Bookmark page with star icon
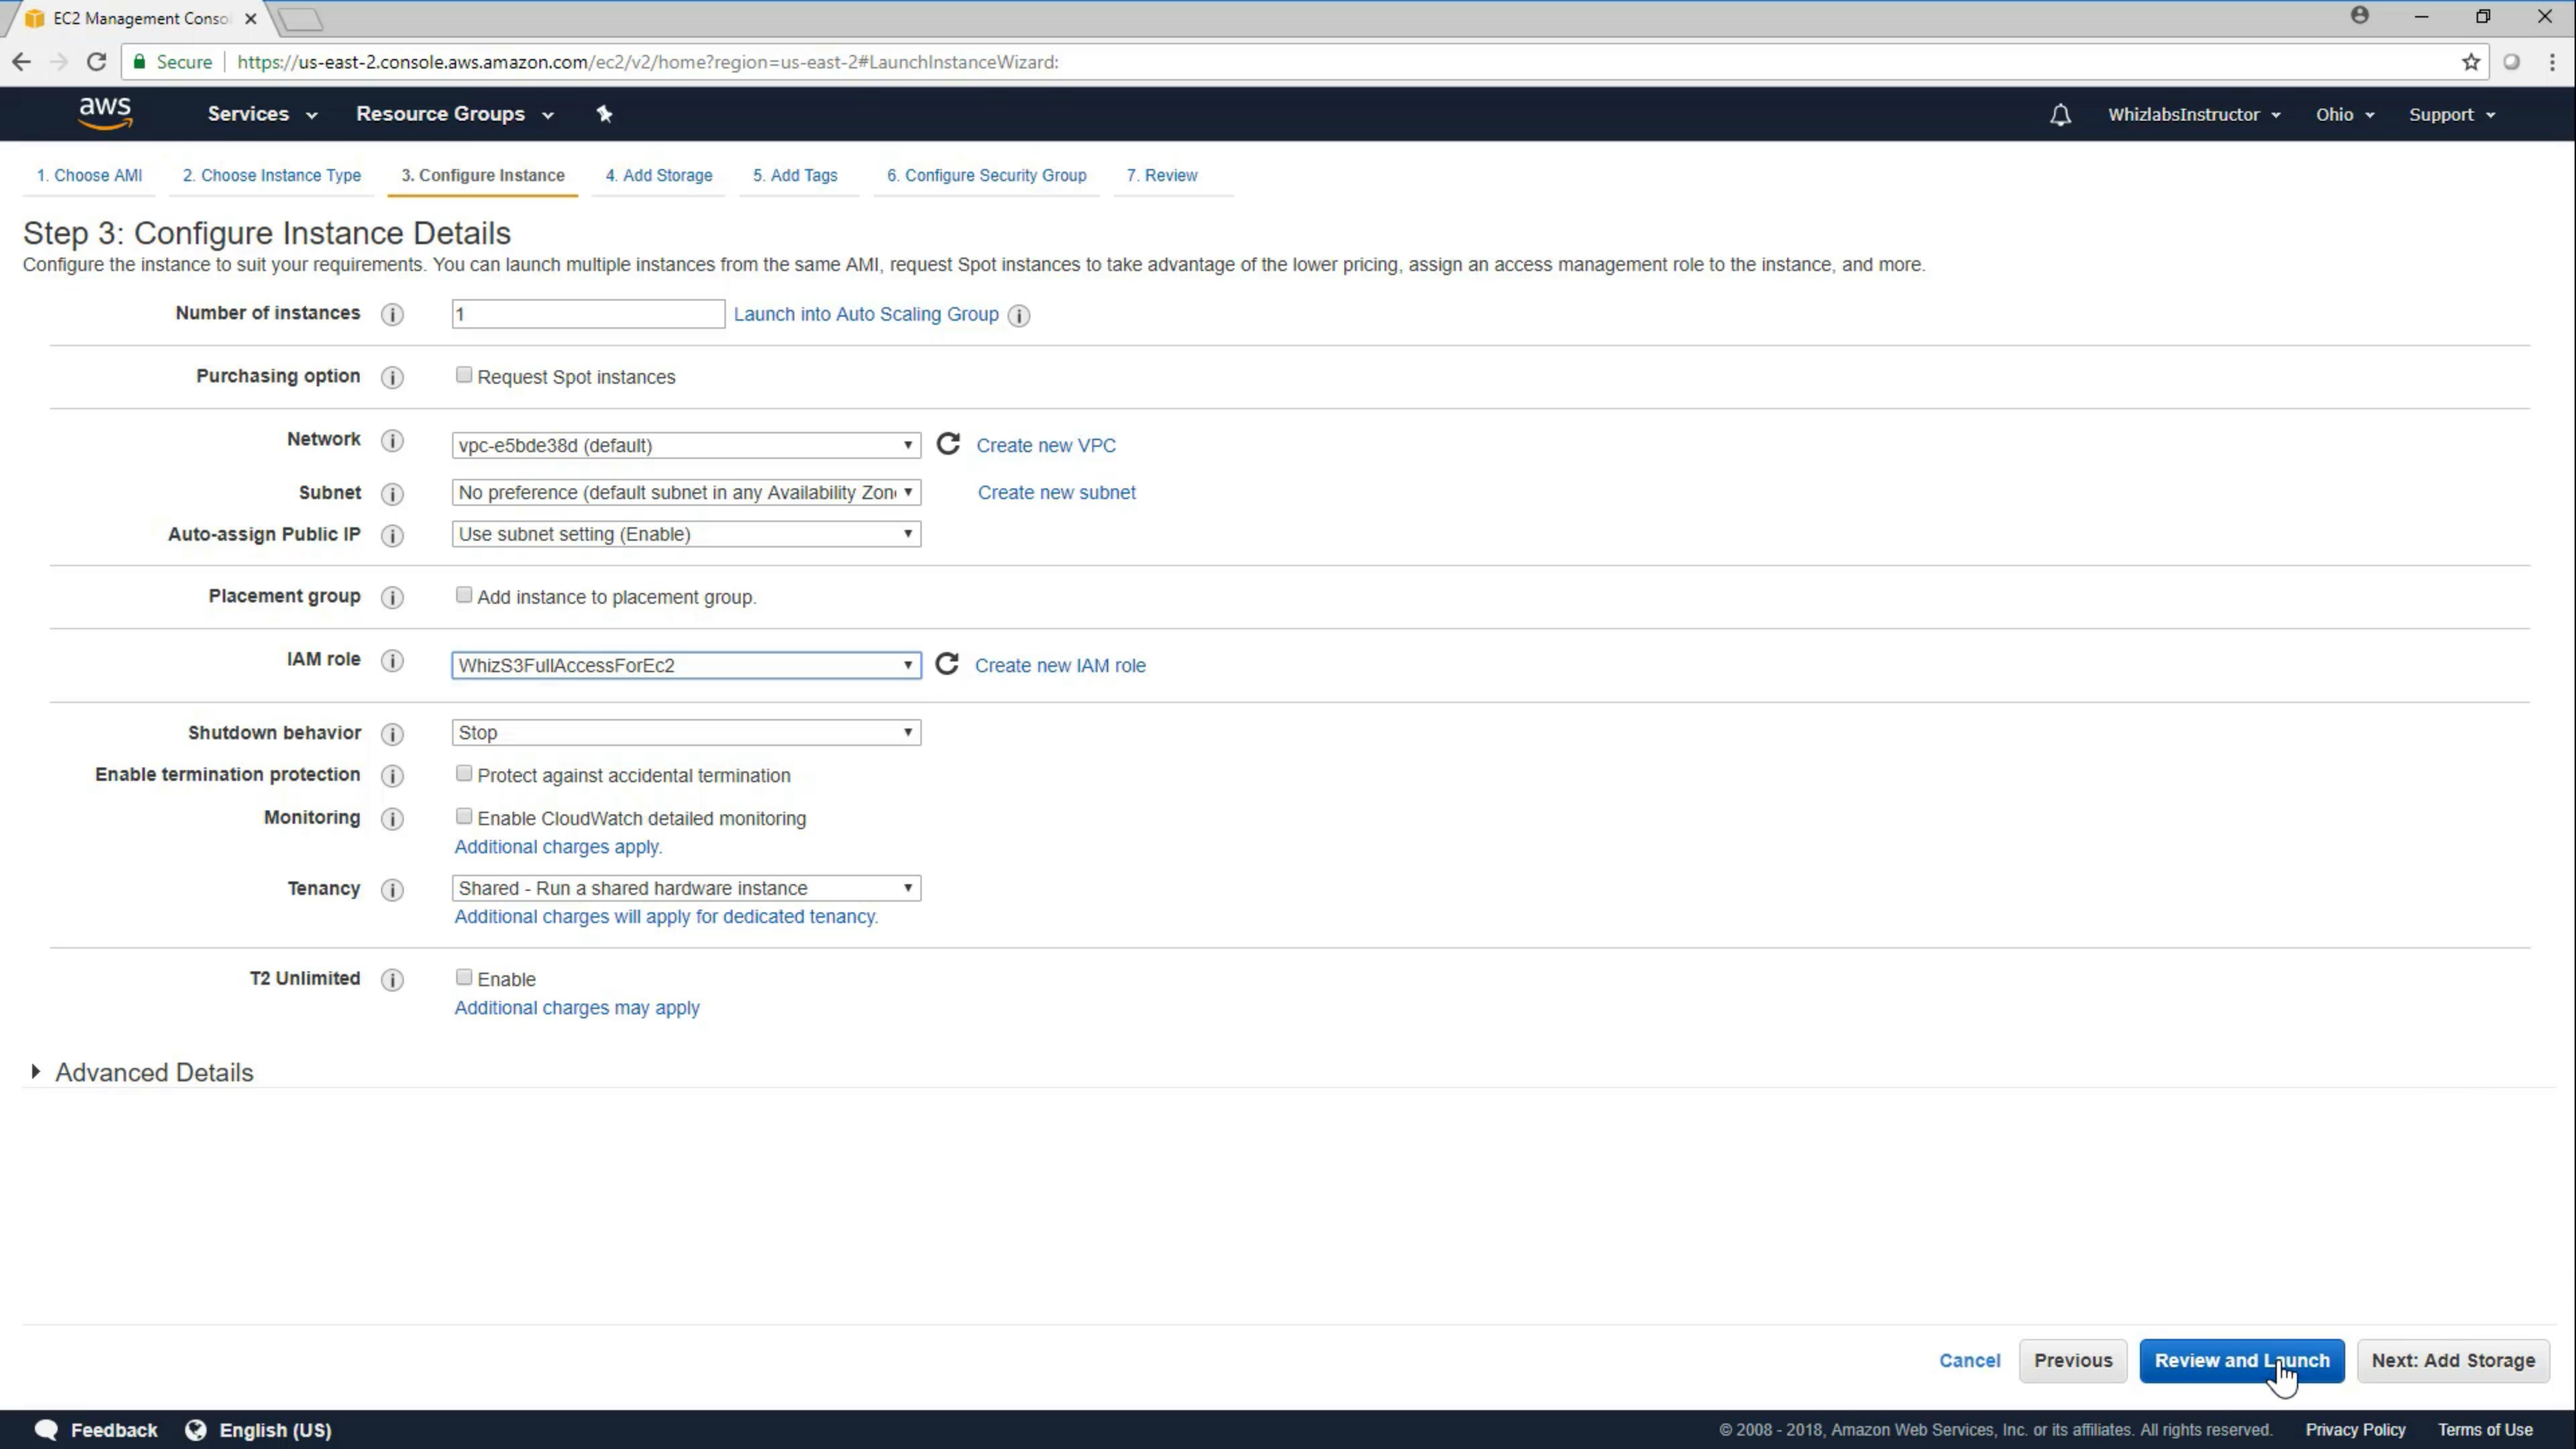This screenshot has height=1449, width=2576. click(x=2471, y=62)
